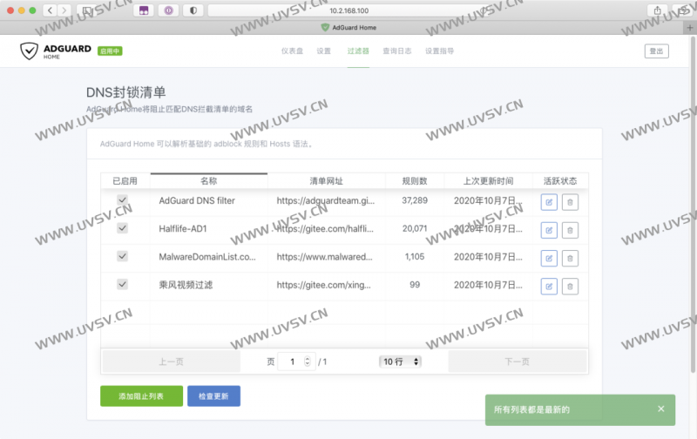Click the page vertical scrollbar
Viewport: 697px width, 439px height.
pos(693,205)
